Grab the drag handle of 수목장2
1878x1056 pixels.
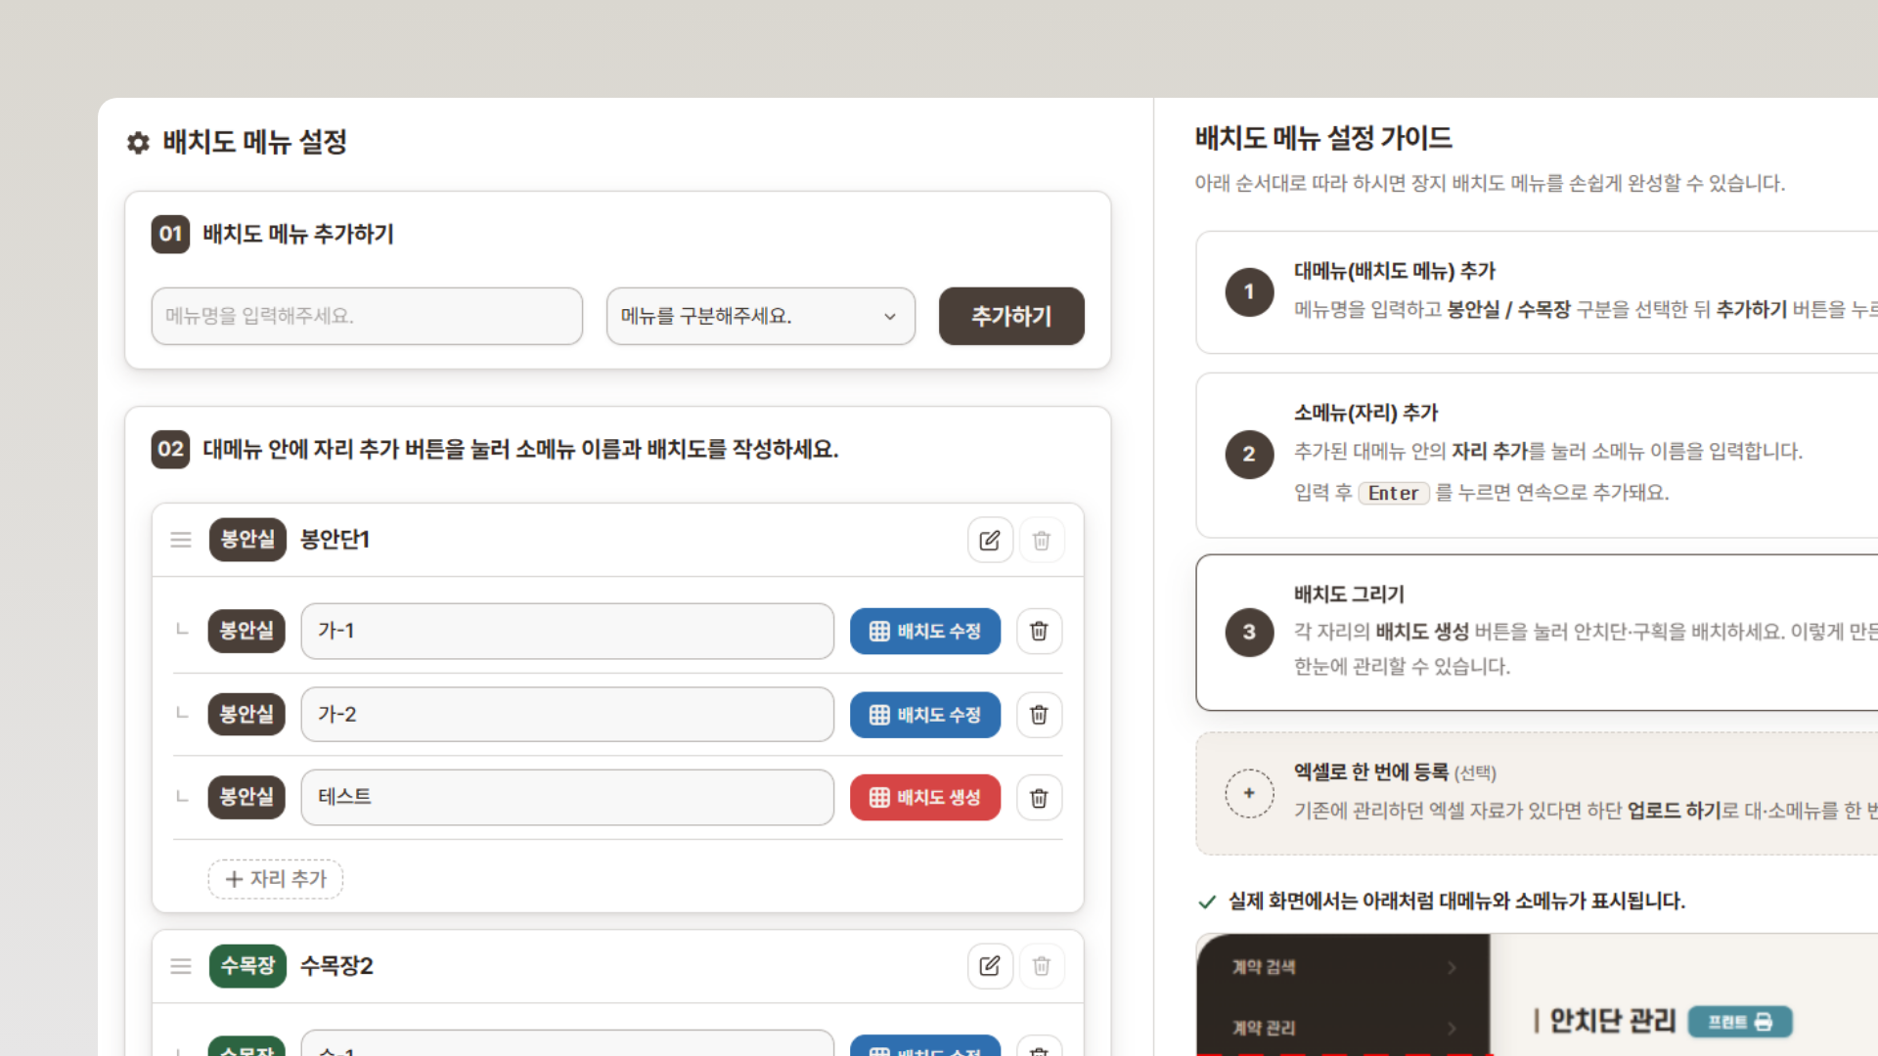181,966
